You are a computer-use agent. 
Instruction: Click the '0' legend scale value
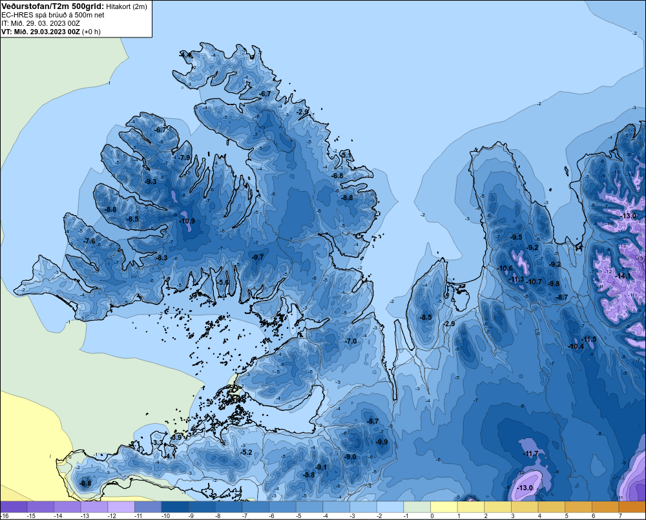pyautogui.click(x=432, y=516)
